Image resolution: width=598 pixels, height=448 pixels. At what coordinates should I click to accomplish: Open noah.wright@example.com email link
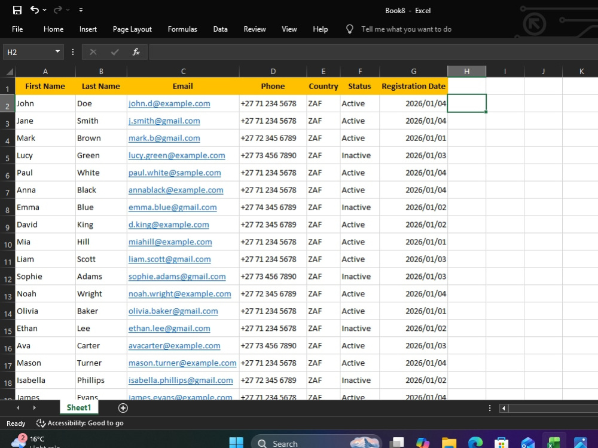(179, 294)
